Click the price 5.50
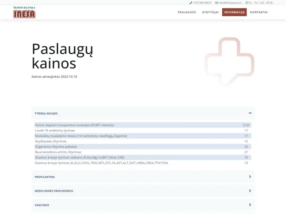Image resolution: width=286 pixels, height=214 pixels. click(246, 125)
